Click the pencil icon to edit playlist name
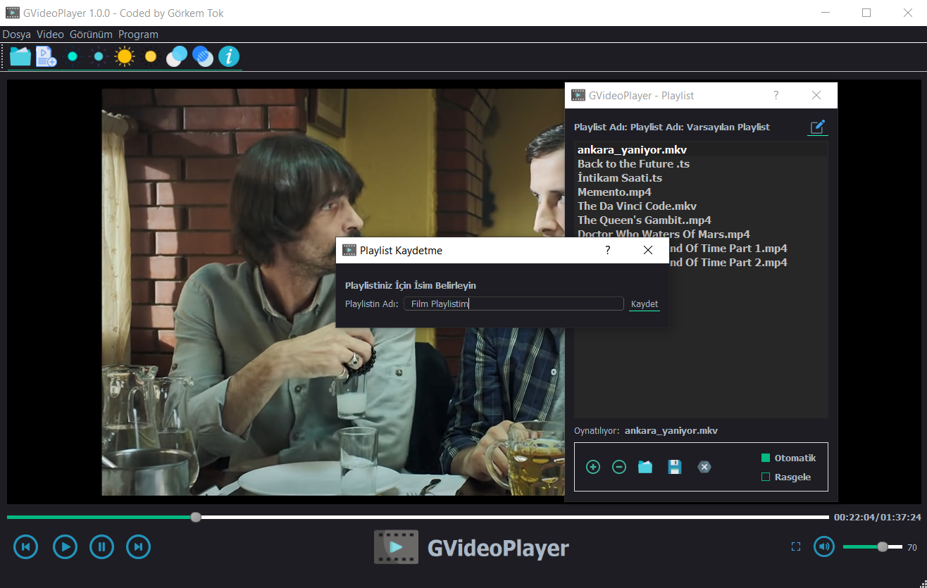 (x=817, y=127)
